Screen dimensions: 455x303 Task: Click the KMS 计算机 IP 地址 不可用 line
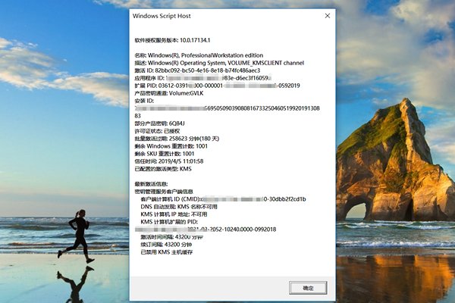tap(174, 214)
